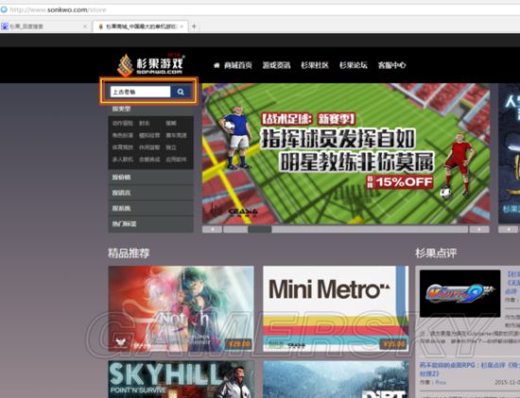Click the banner carousel right arrow

[479, 229]
